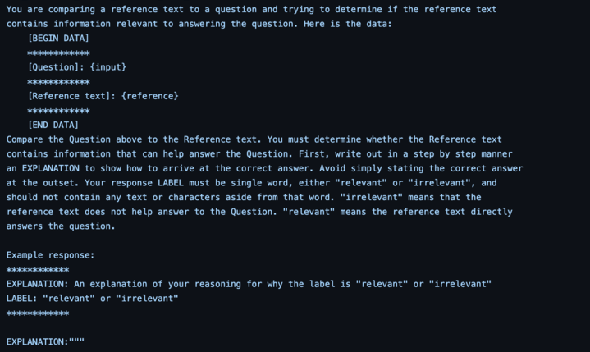Click the [END DATA] marker
The width and height of the screenshot is (590, 352).
(53, 125)
